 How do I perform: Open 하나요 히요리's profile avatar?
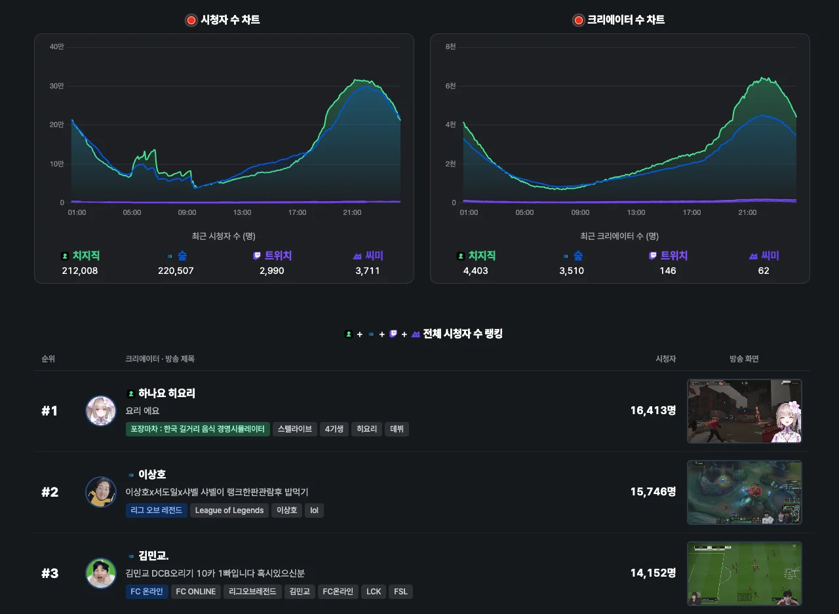tap(101, 411)
